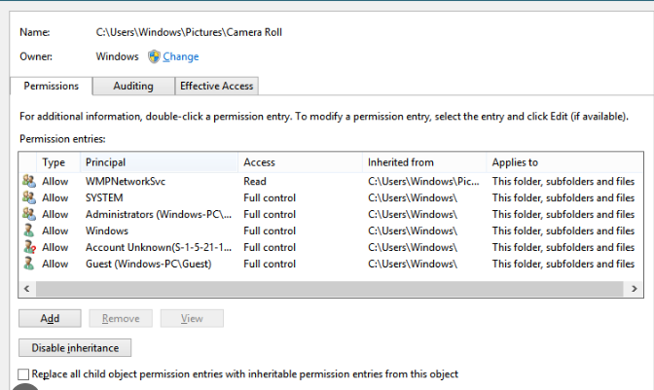The width and height of the screenshot is (654, 390).
Task: Click the Account Unknown icon
Action: [x=27, y=247]
